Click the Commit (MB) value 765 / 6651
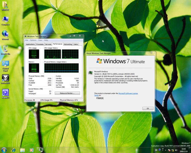 [75, 87]
